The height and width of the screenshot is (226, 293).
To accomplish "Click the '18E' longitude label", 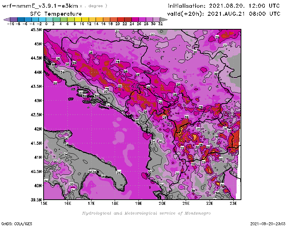I will pos(115,203).
